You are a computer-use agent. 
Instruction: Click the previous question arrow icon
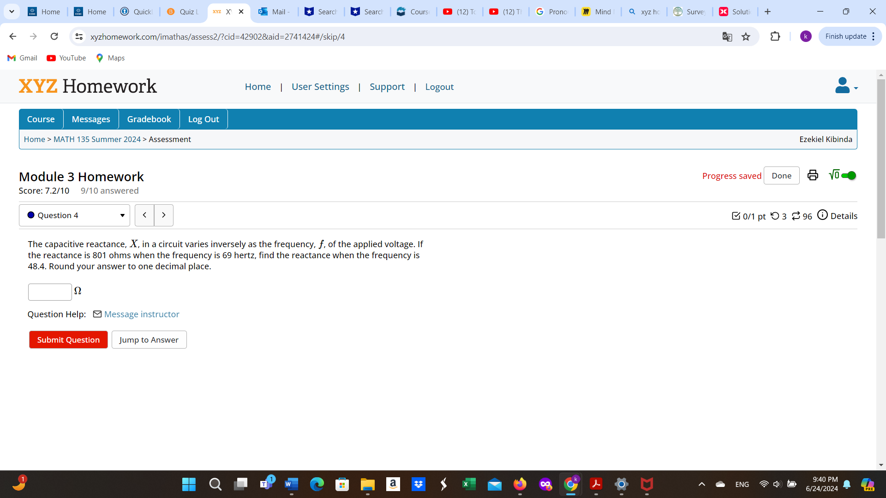click(x=144, y=214)
